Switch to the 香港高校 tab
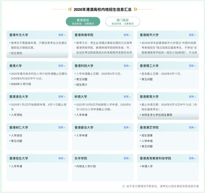205x193 pixels. click(x=83, y=21)
